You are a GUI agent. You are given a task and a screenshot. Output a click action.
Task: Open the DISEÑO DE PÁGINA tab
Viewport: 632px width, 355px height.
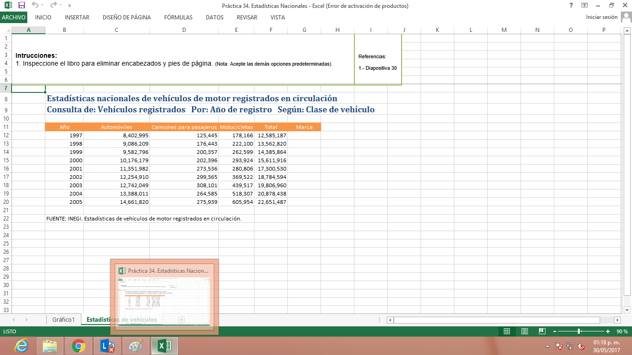click(127, 18)
